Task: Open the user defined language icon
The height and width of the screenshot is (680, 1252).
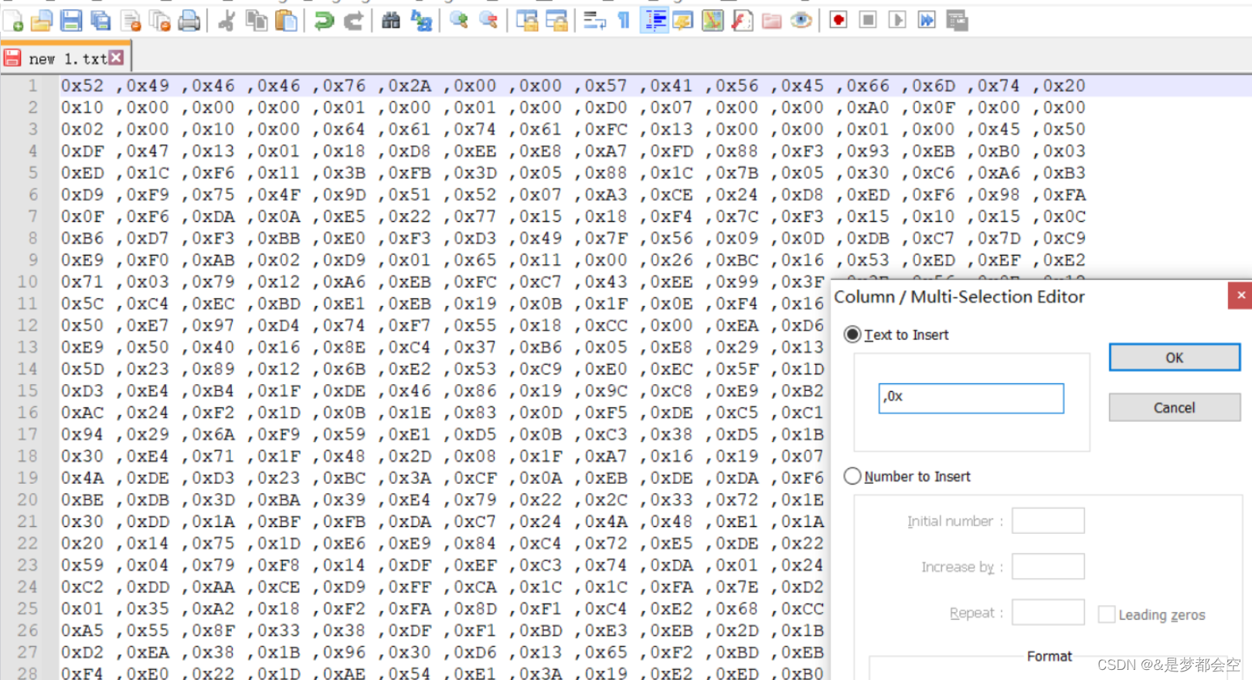Action: (683, 21)
